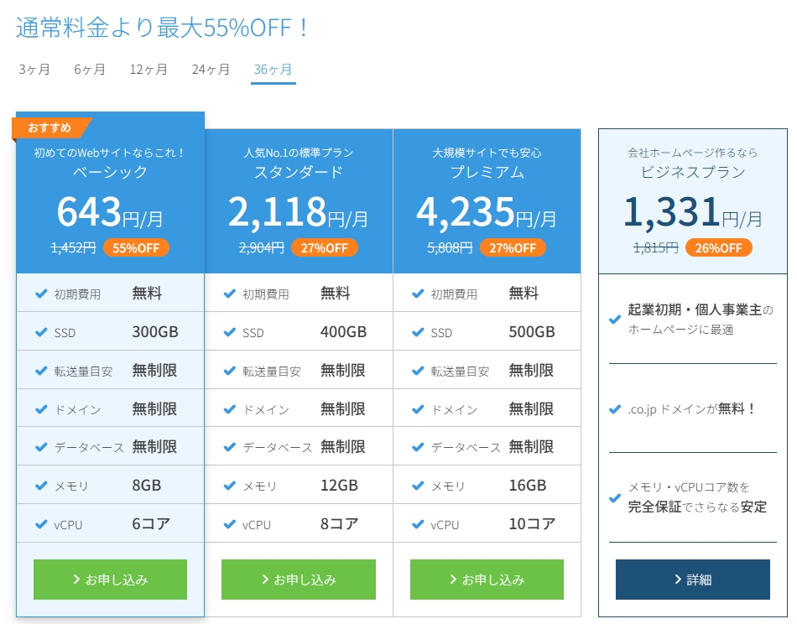Switch to the 6ヶ月 billing tab

tap(90, 70)
